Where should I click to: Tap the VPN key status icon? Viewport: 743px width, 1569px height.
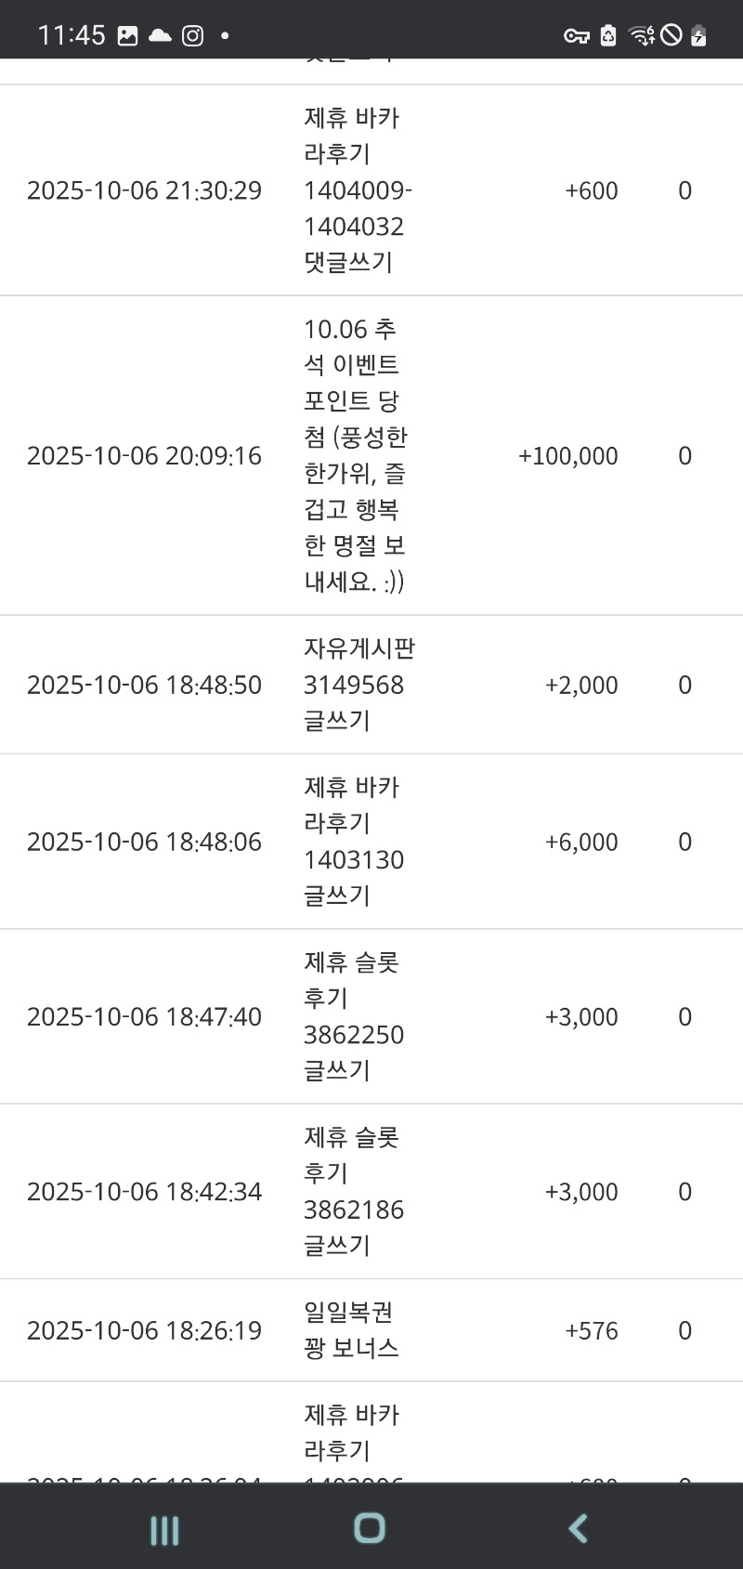[x=576, y=36]
